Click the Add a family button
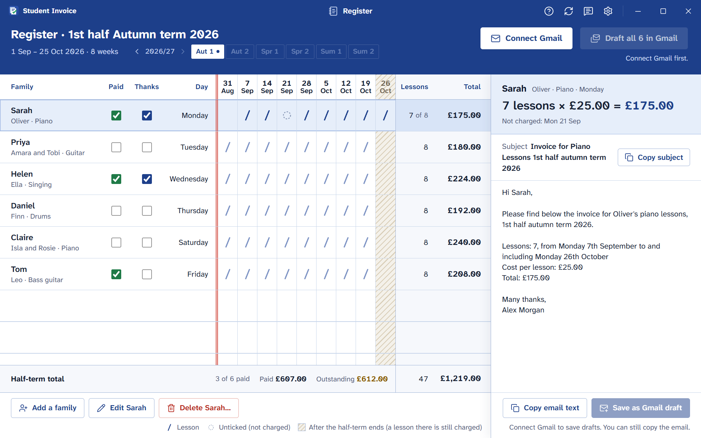Image resolution: width=701 pixels, height=438 pixels. (x=47, y=408)
